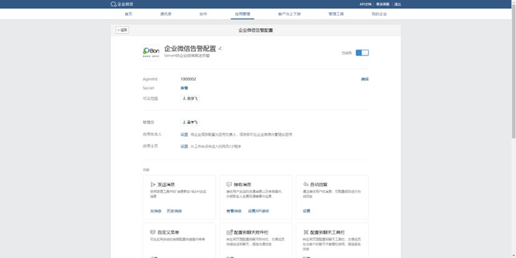Click 设置API接收 link
Viewport: 516px width, 258px height.
coord(258,211)
